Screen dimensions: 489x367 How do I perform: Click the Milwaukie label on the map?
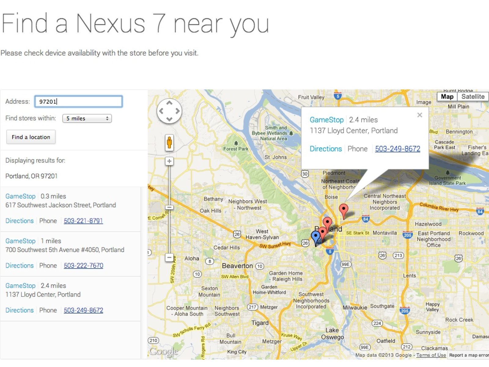(x=355, y=308)
